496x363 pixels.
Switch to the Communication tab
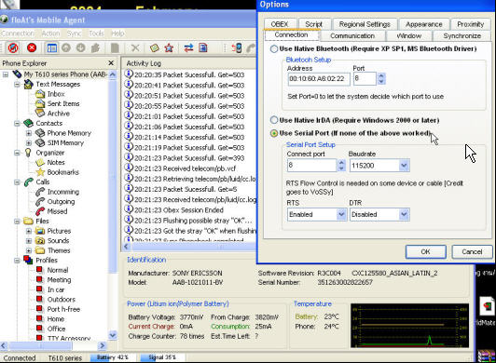[352, 35]
